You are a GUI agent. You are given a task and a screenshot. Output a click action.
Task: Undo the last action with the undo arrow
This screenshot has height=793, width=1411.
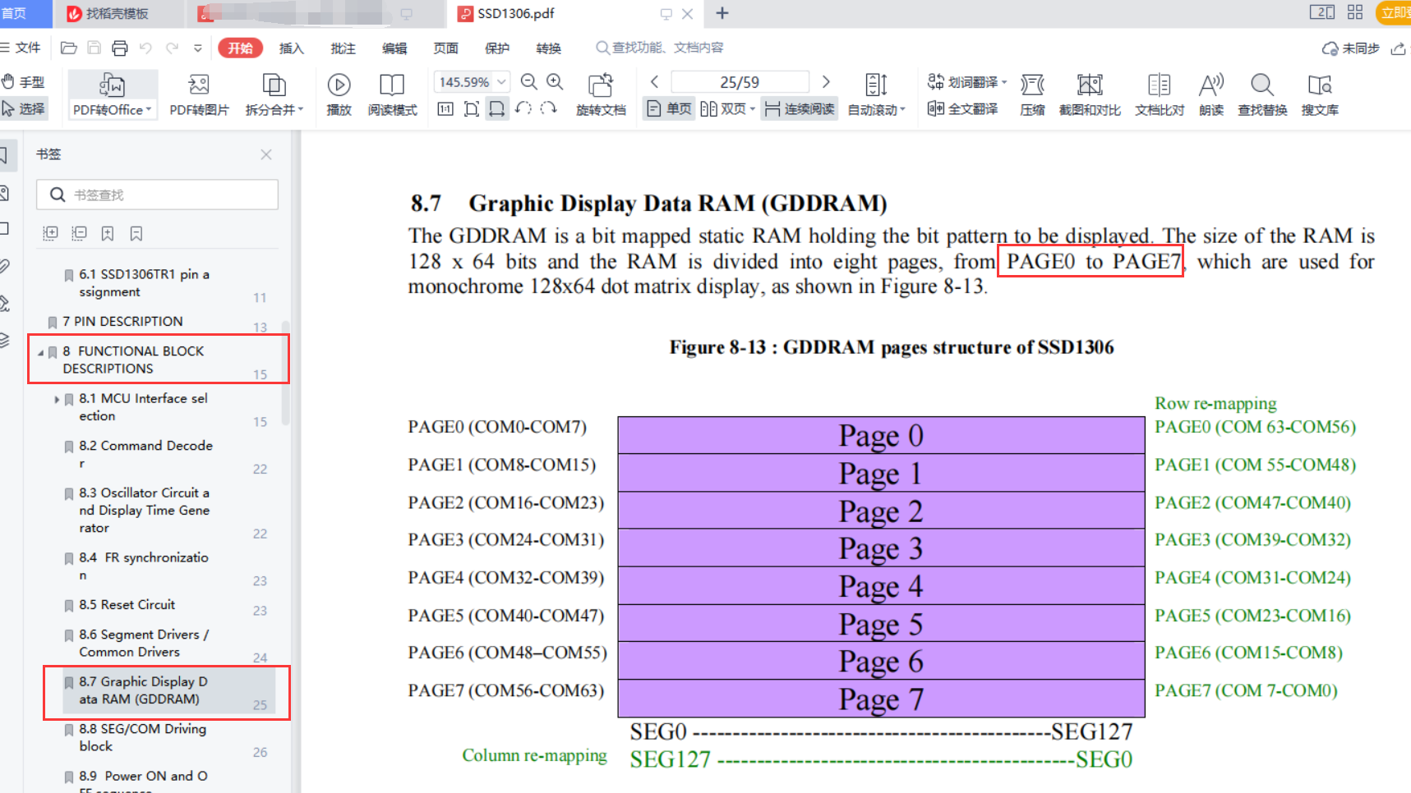coord(145,48)
